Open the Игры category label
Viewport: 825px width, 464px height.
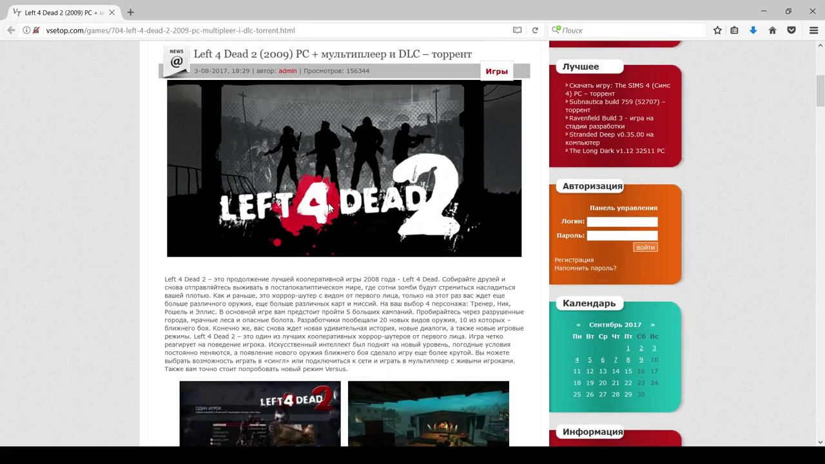pyautogui.click(x=496, y=72)
